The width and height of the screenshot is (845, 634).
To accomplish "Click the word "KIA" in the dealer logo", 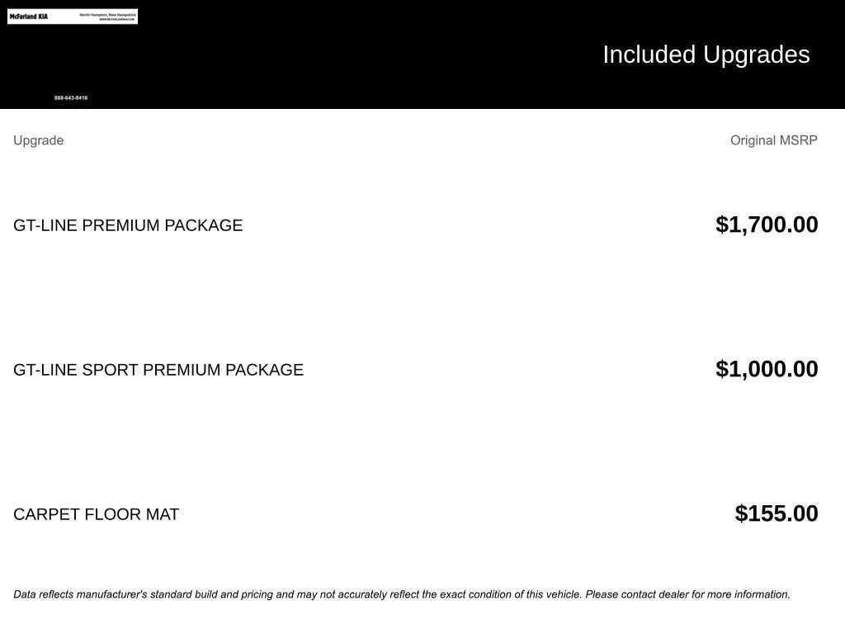I will (x=42, y=17).
